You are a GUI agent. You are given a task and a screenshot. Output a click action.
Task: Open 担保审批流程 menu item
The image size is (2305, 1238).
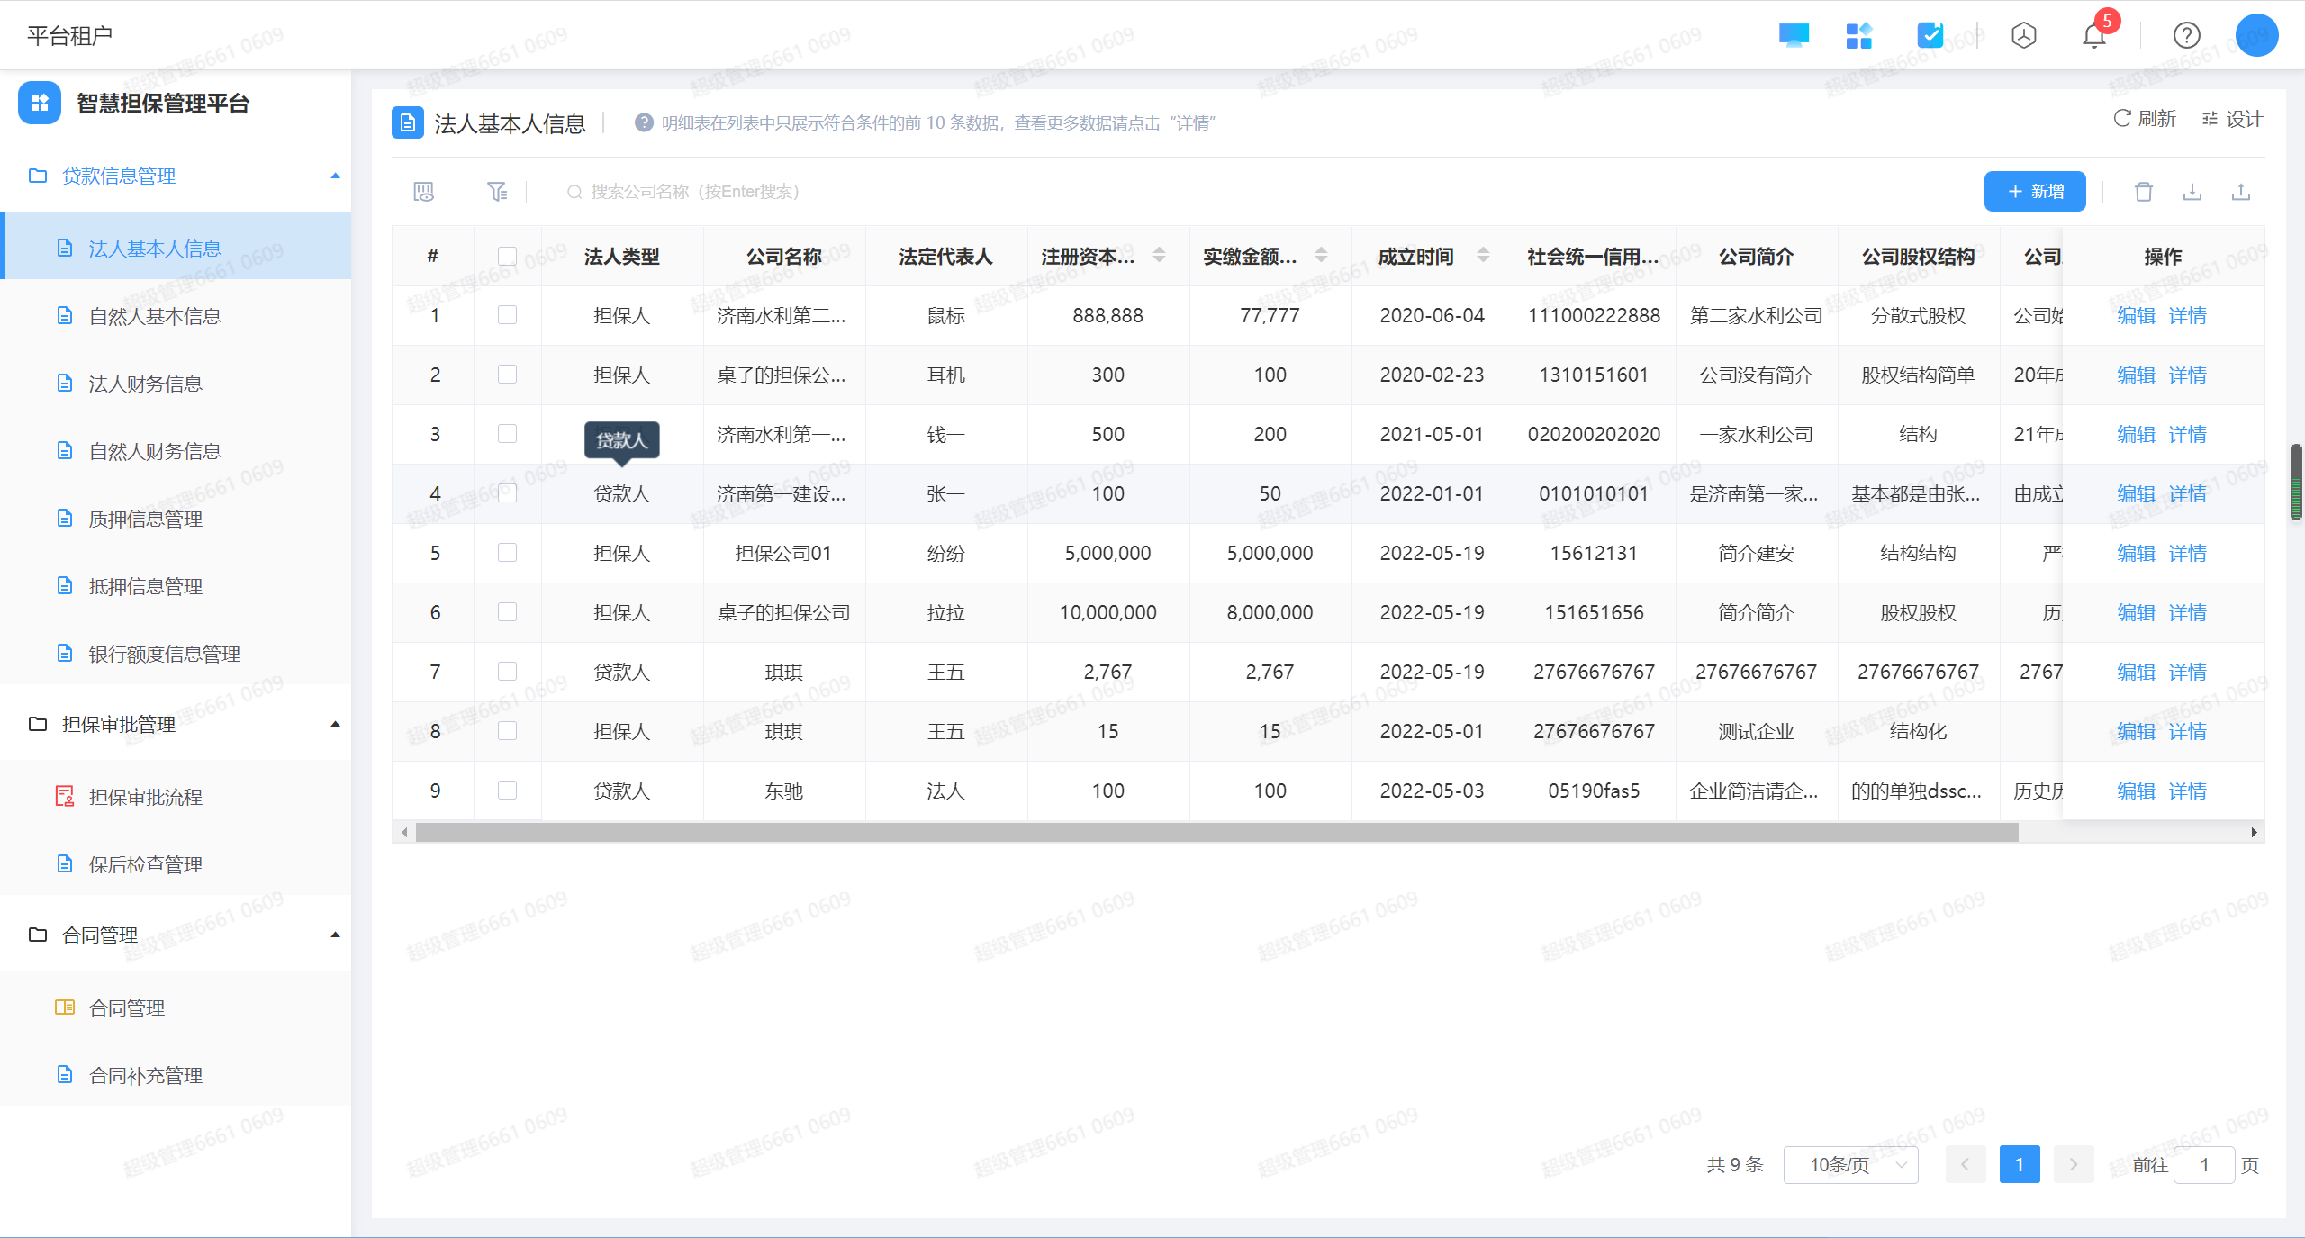point(146,797)
